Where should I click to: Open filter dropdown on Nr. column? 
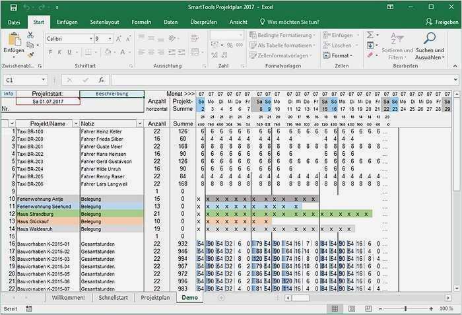(12, 123)
